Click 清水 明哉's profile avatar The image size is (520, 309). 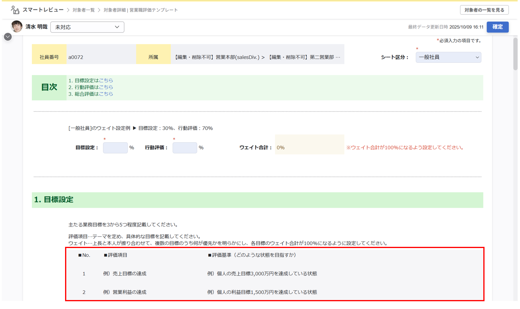click(17, 27)
